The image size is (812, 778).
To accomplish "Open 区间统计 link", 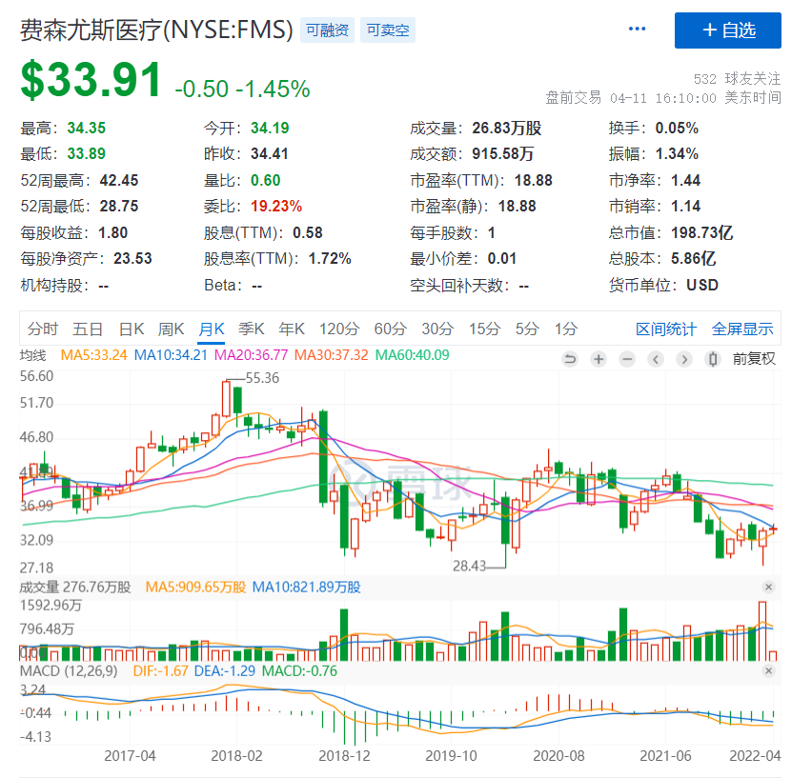I will pos(666,329).
